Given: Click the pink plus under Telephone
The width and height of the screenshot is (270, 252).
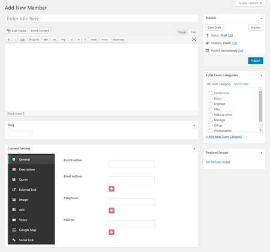Looking at the screenshot, I should tap(112, 211).
